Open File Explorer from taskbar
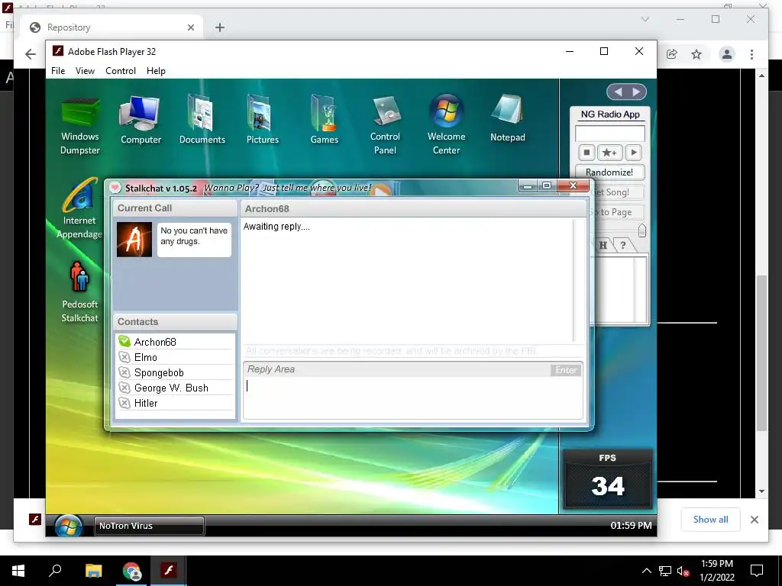This screenshot has height=586, width=782. pos(93,571)
